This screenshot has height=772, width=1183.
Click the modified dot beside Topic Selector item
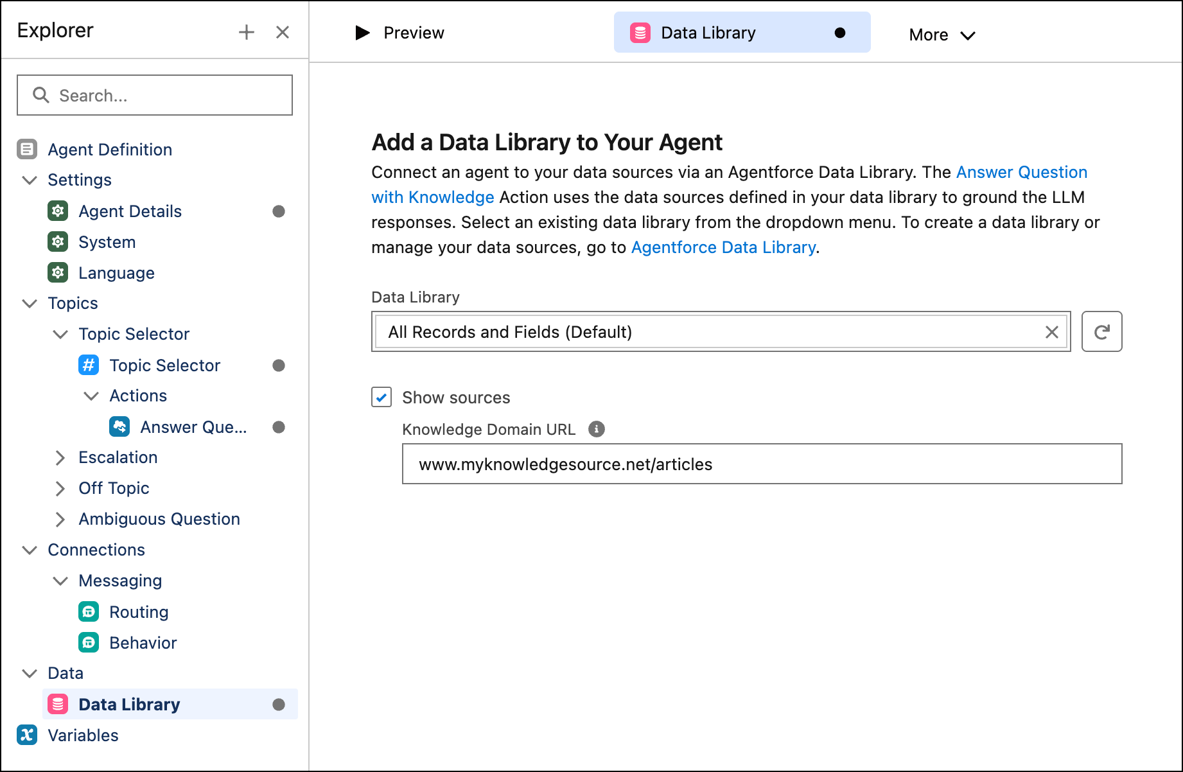(279, 365)
